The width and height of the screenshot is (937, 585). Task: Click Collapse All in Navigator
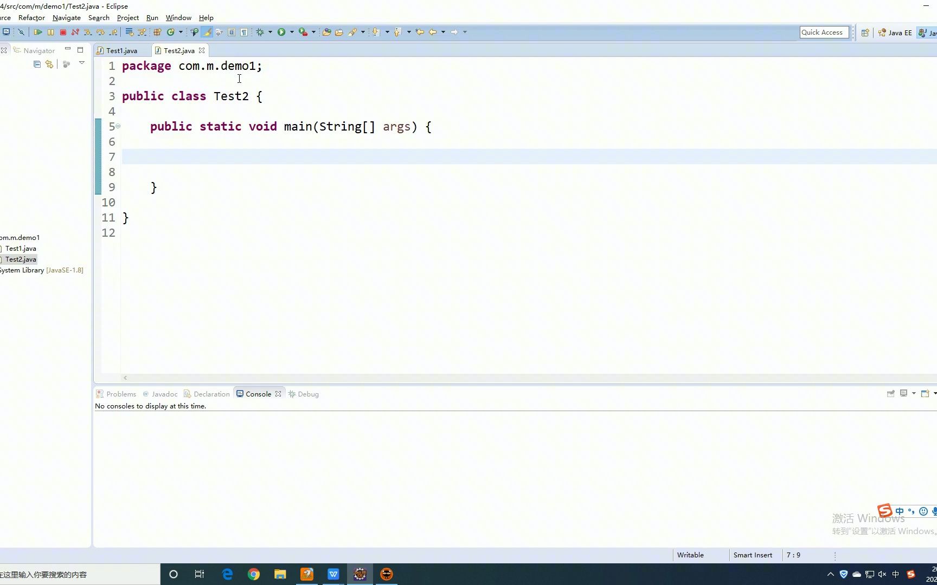[x=37, y=64]
